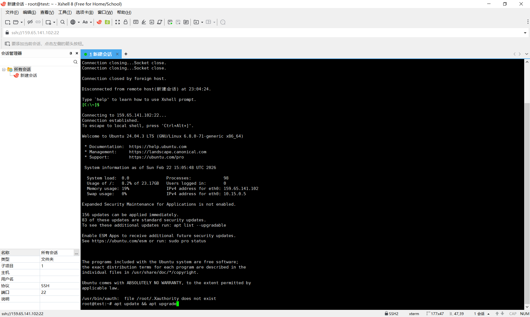Click the disconnect session icon
The width and height of the screenshot is (530, 317).
[30, 22]
